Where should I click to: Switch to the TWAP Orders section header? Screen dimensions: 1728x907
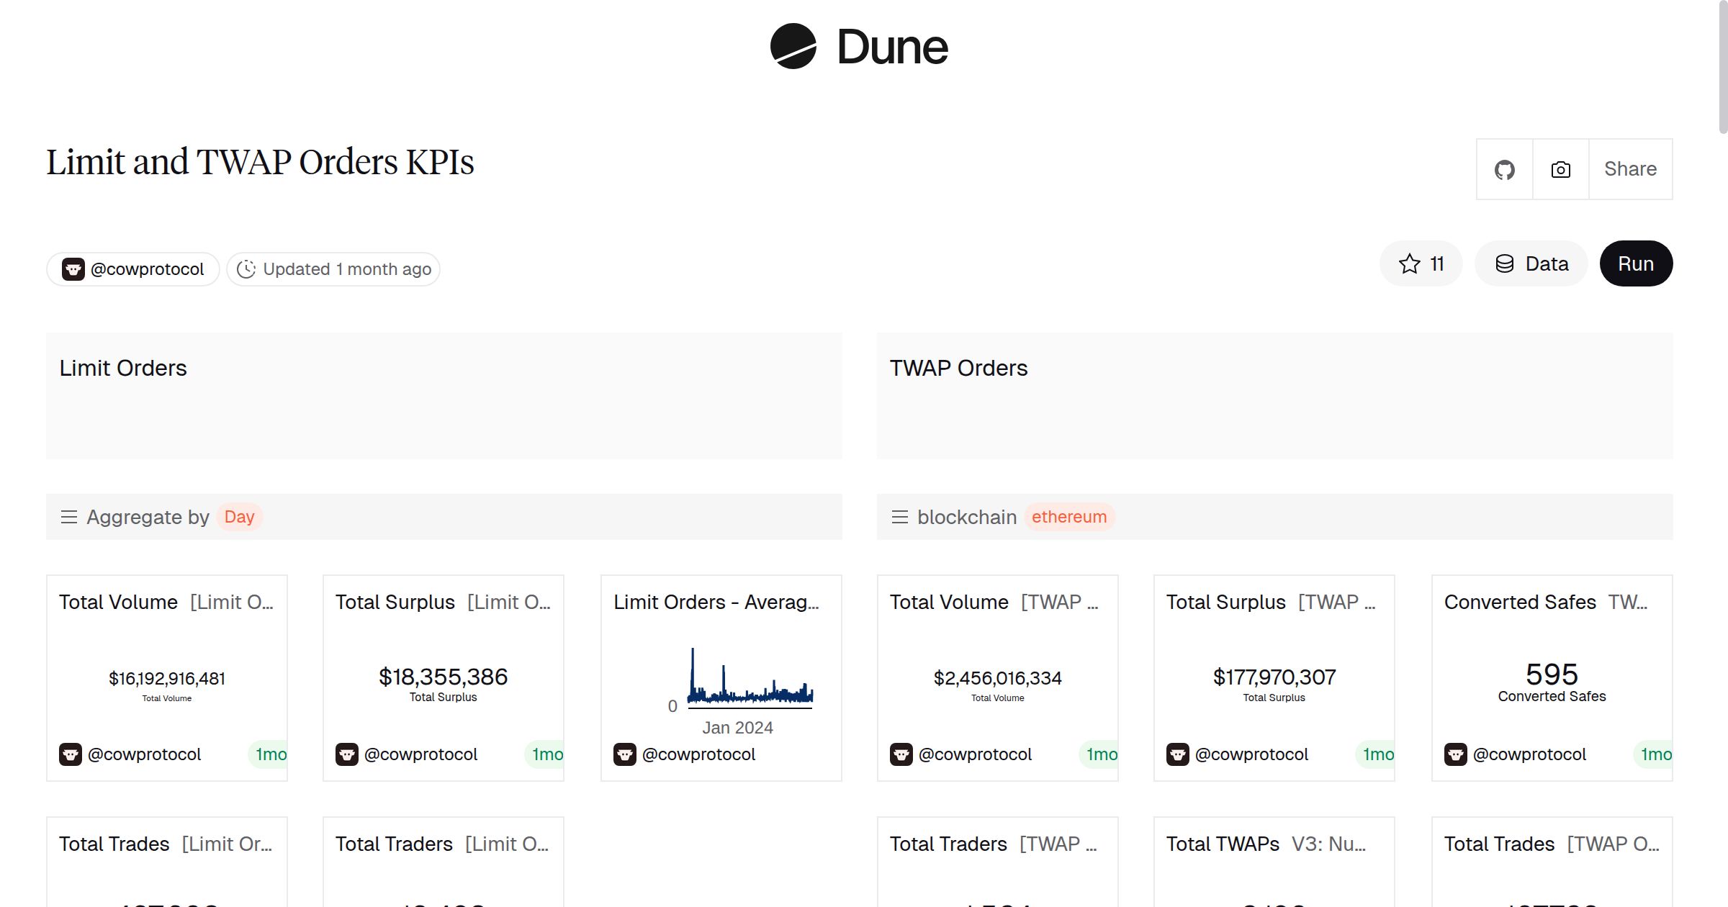point(958,368)
